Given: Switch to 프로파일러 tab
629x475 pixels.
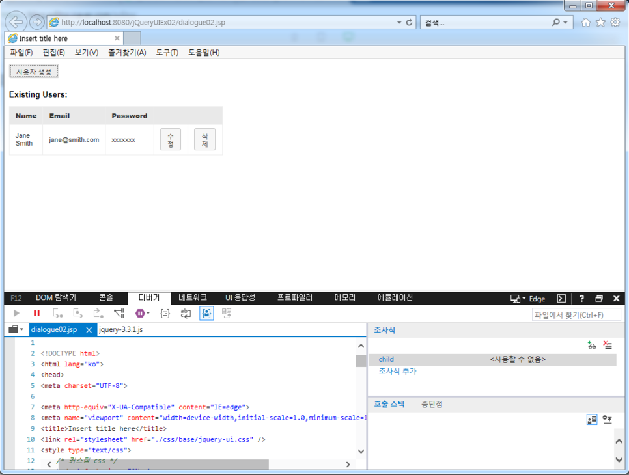Looking at the screenshot, I should (295, 298).
